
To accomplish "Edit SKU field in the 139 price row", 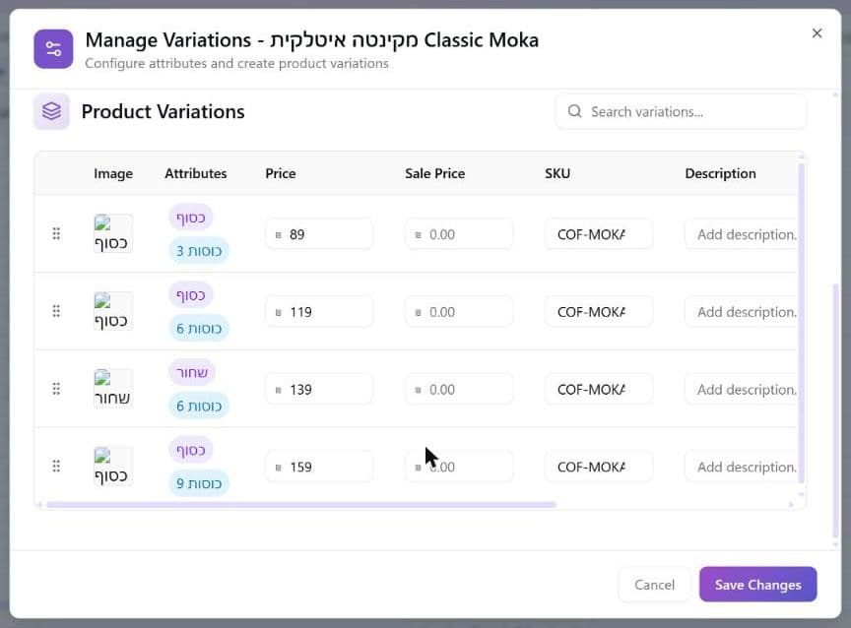I will (599, 390).
